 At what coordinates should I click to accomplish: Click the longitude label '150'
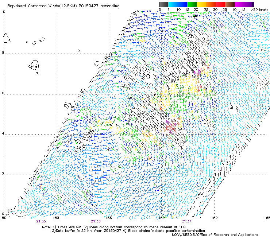pos(3,218)
